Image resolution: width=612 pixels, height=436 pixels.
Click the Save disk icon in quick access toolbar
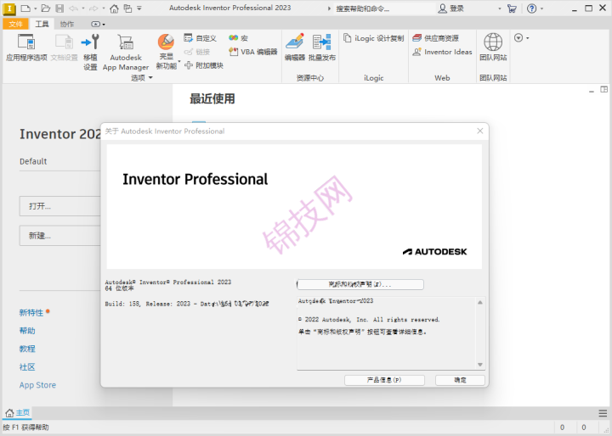point(59,8)
